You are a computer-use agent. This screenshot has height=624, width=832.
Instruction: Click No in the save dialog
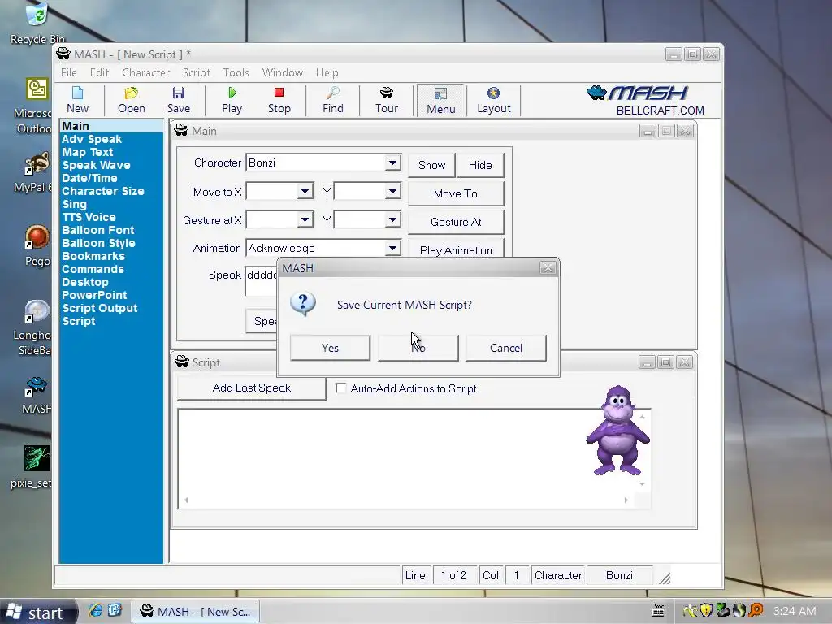point(418,348)
